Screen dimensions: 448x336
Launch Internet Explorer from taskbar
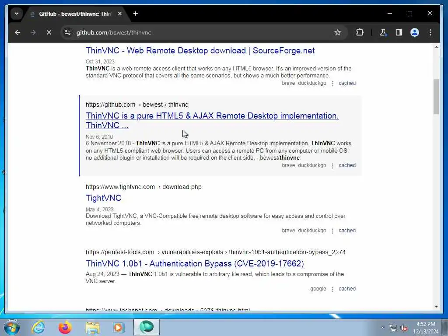(x=38, y=327)
